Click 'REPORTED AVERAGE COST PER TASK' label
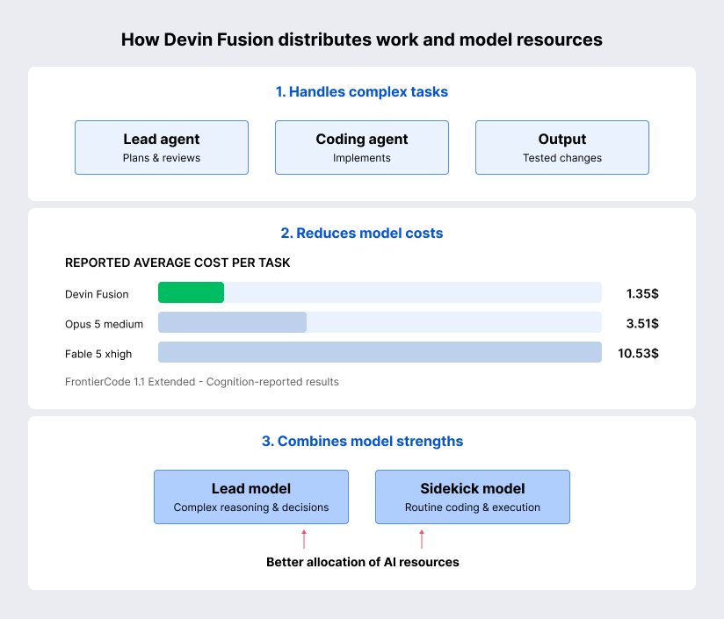The width and height of the screenshot is (724, 619). [x=177, y=263]
